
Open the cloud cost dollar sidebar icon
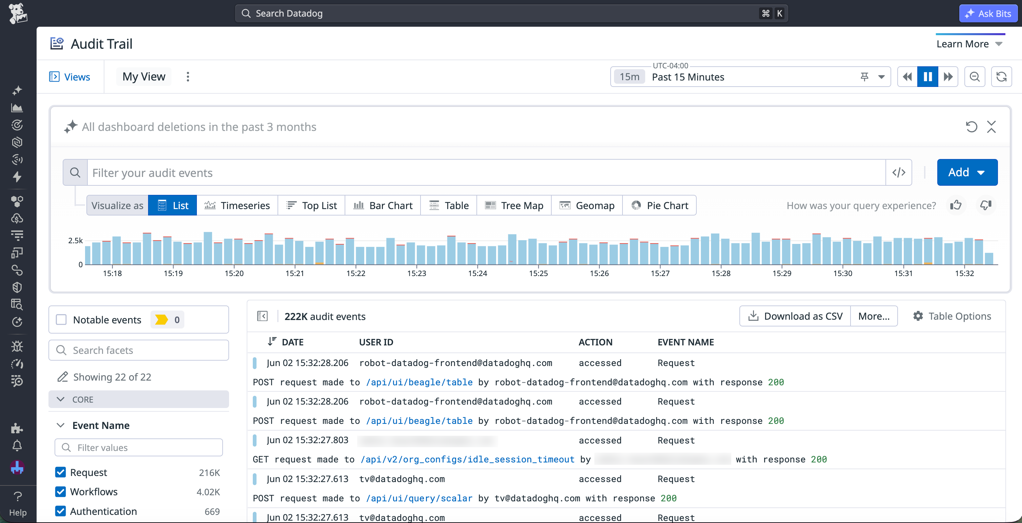point(17,218)
